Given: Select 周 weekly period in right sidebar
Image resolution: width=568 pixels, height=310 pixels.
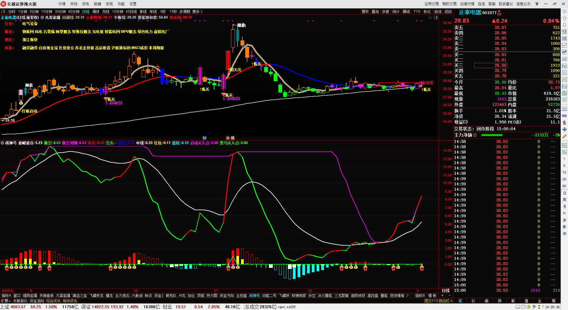Looking at the screenshot, I should click(x=564, y=200).
